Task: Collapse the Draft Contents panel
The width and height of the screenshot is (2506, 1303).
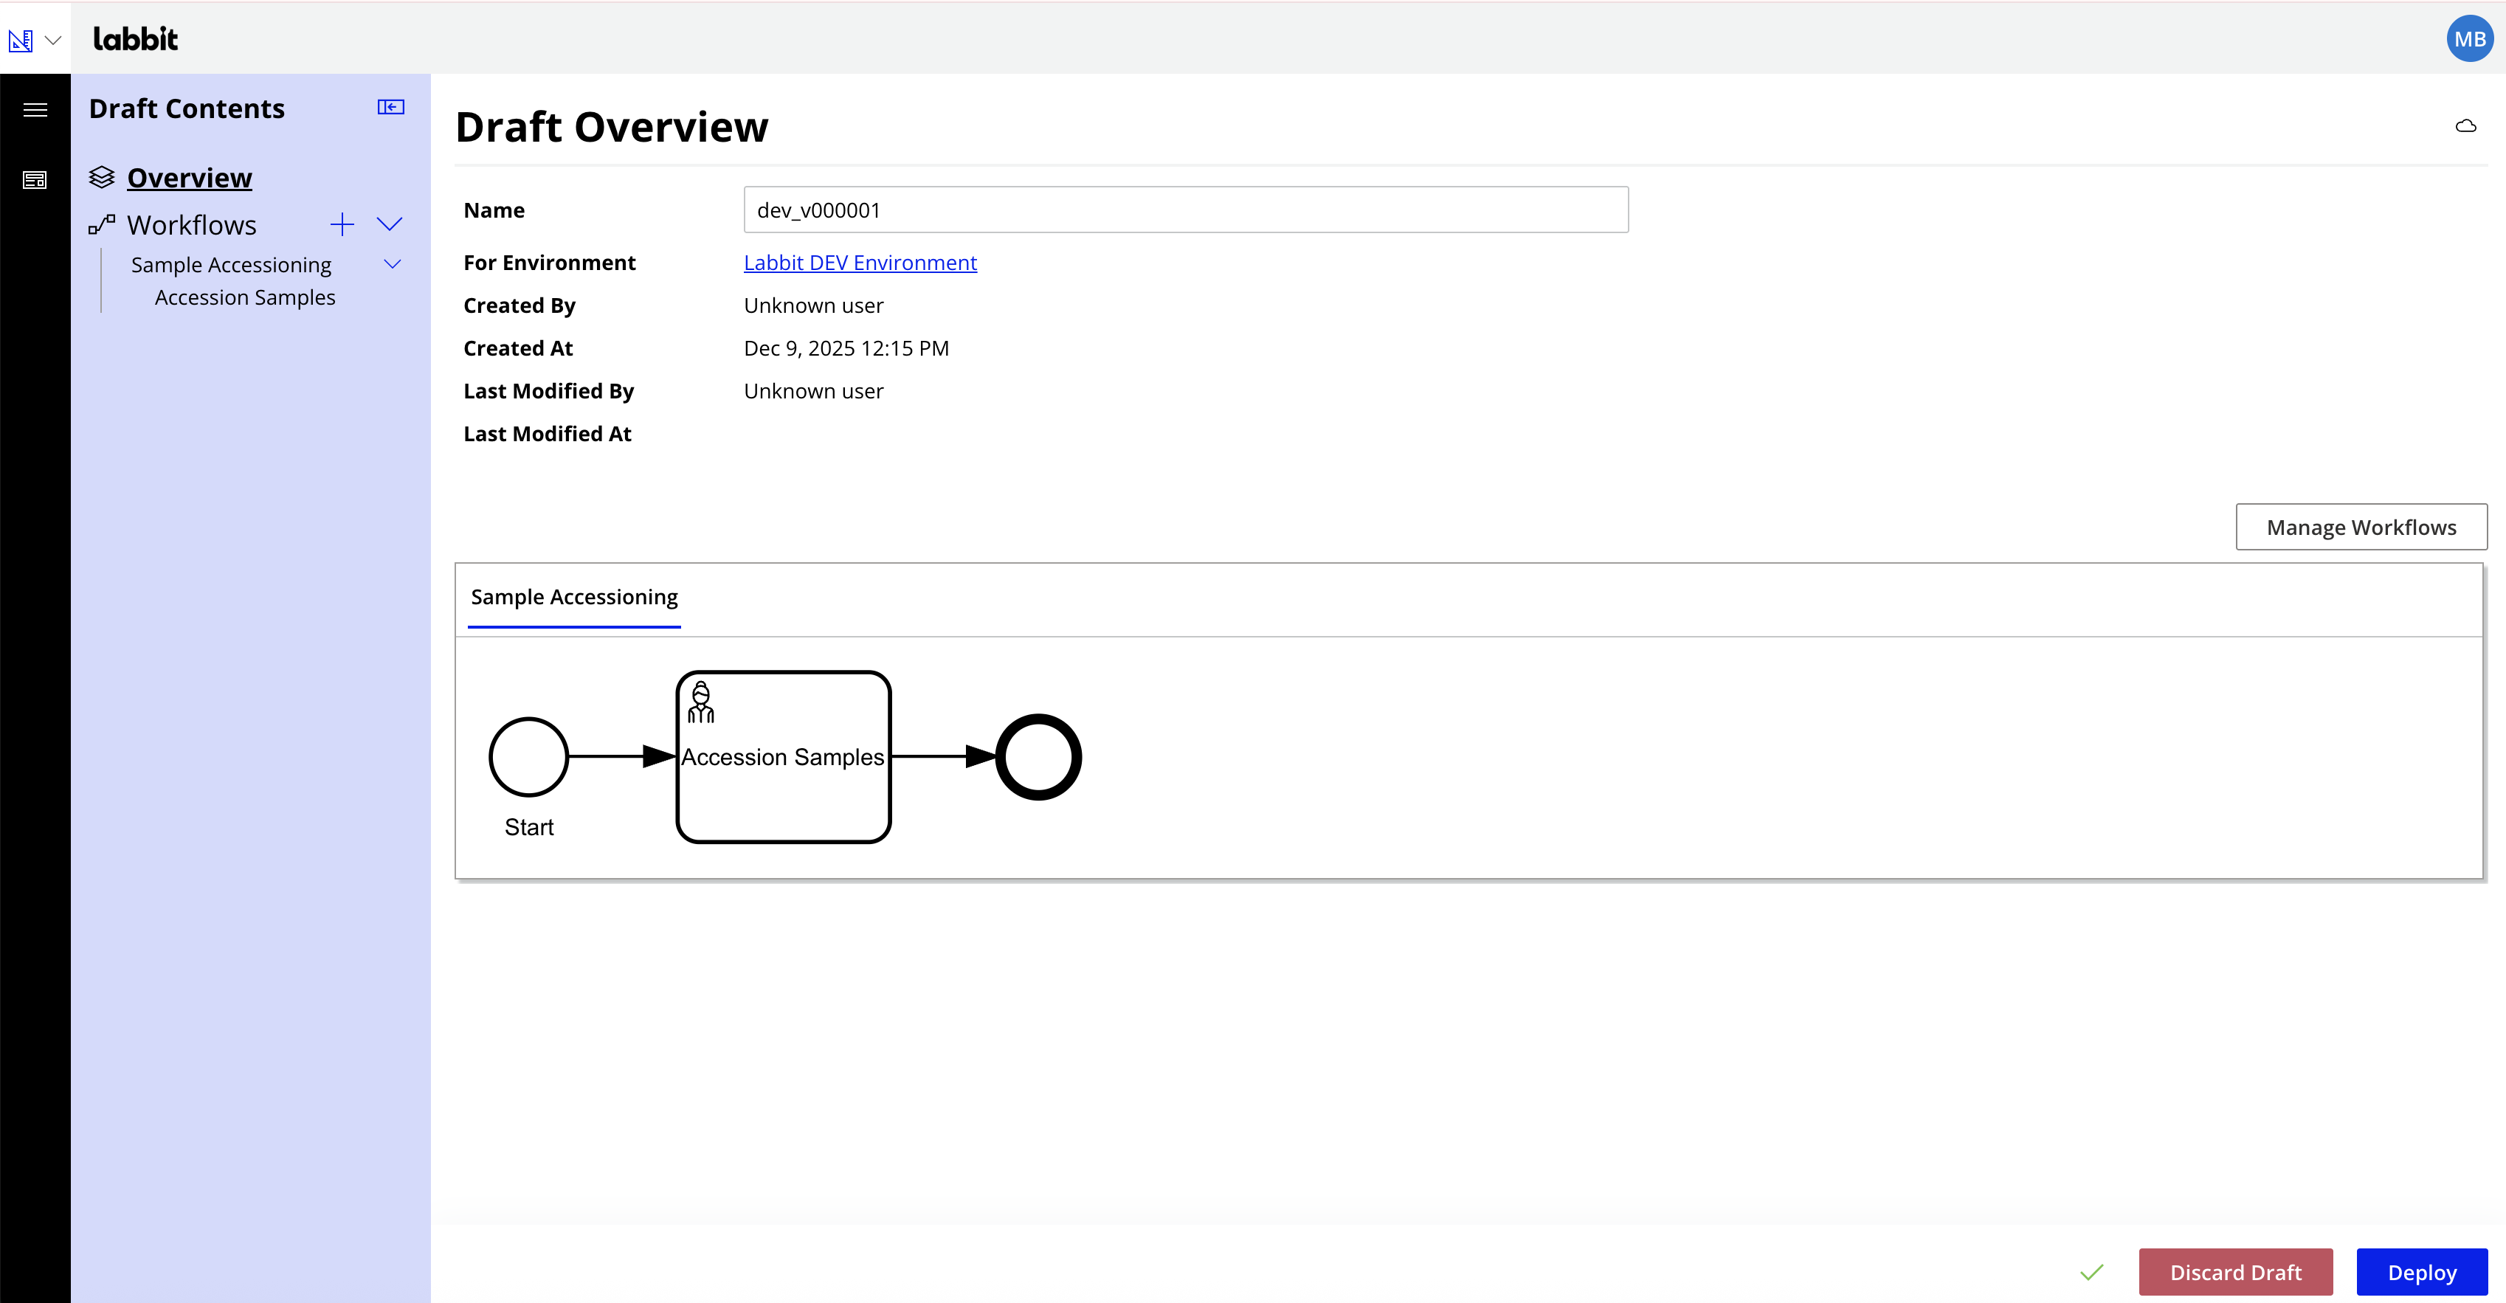Action: tap(390, 107)
